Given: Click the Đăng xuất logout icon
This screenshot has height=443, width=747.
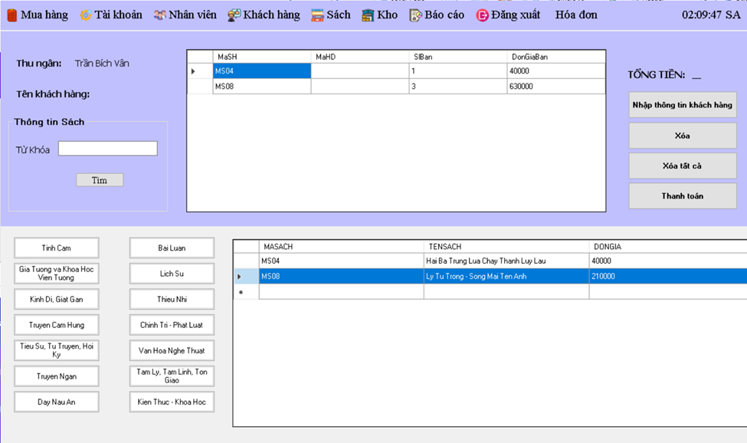Looking at the screenshot, I should tap(482, 15).
